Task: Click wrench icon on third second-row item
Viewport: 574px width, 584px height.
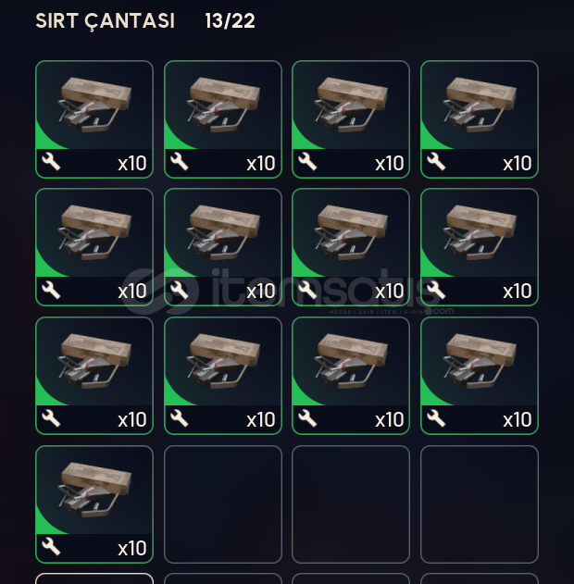Action: point(307,290)
